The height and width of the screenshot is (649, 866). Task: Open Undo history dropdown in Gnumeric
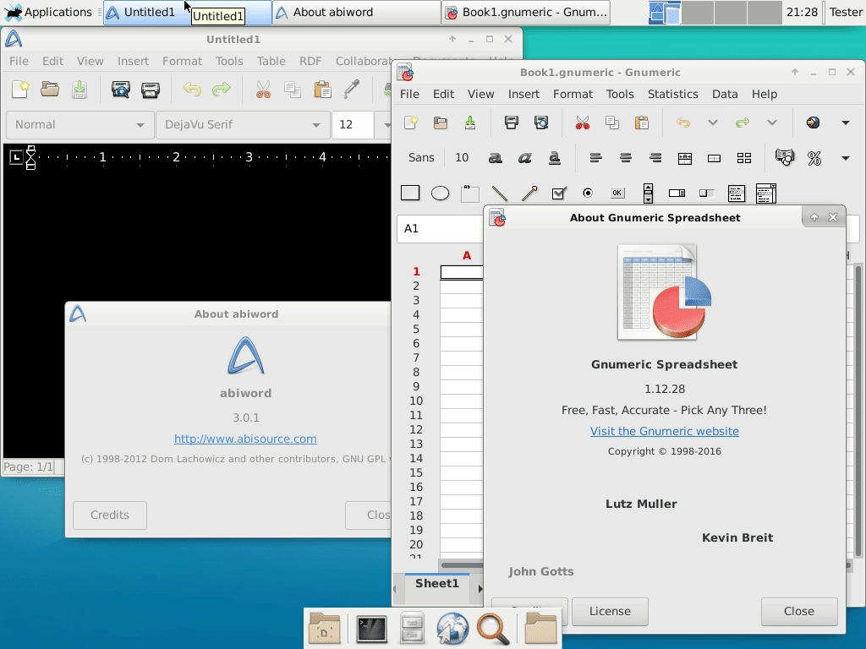[713, 123]
